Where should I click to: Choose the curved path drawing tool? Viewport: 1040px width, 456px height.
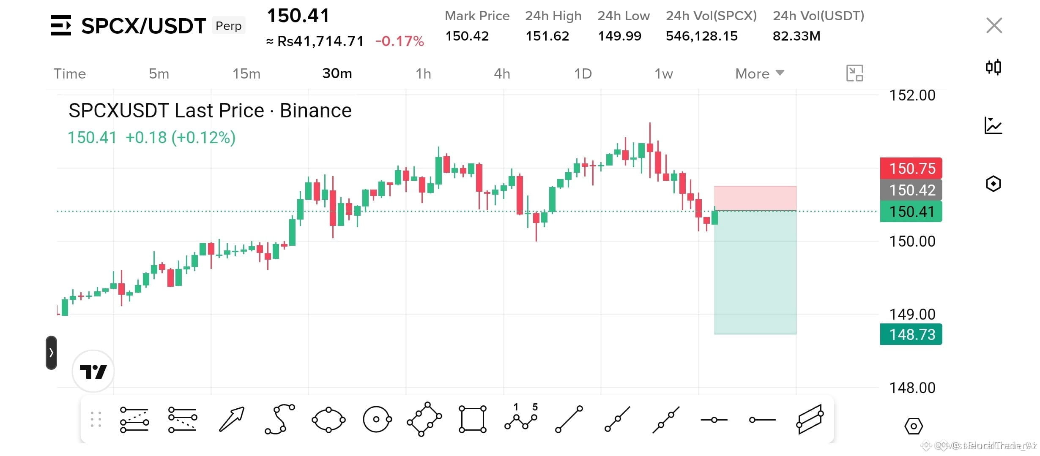point(280,419)
